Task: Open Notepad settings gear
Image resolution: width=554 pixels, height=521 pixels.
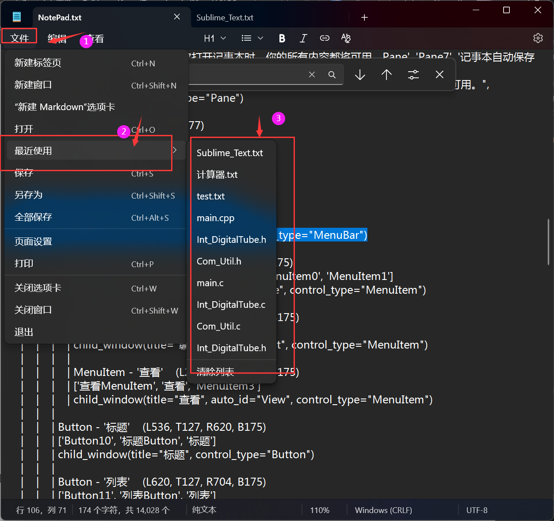Action: coord(538,38)
